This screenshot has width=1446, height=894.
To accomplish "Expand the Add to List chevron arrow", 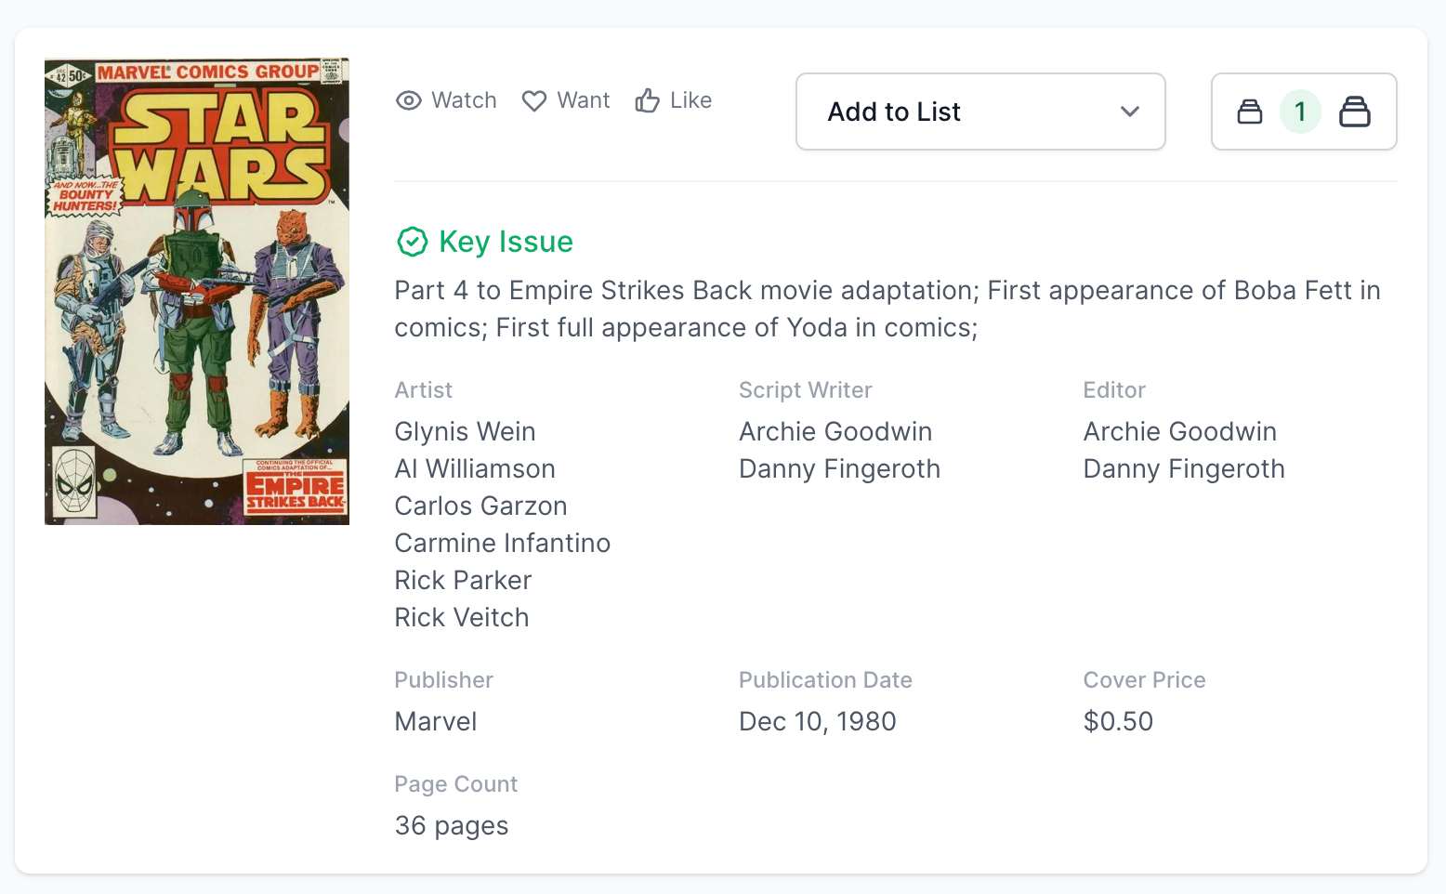I will (x=1130, y=112).
